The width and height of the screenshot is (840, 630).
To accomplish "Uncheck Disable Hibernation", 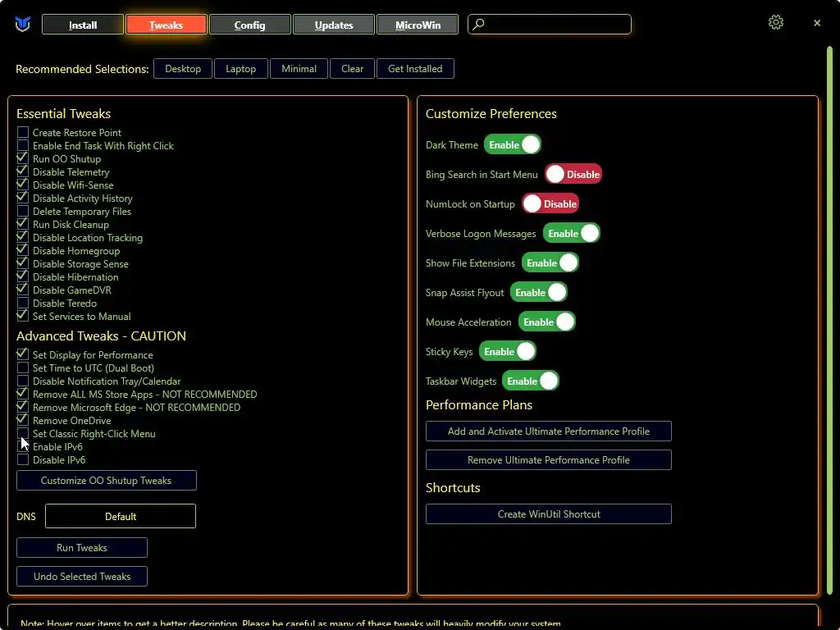I will tap(22, 277).
